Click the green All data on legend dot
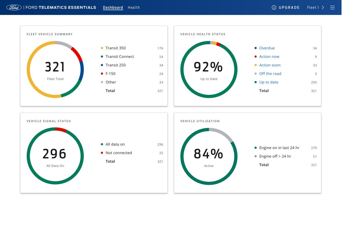The width and height of the screenshot is (343, 249). pyautogui.click(x=102, y=144)
